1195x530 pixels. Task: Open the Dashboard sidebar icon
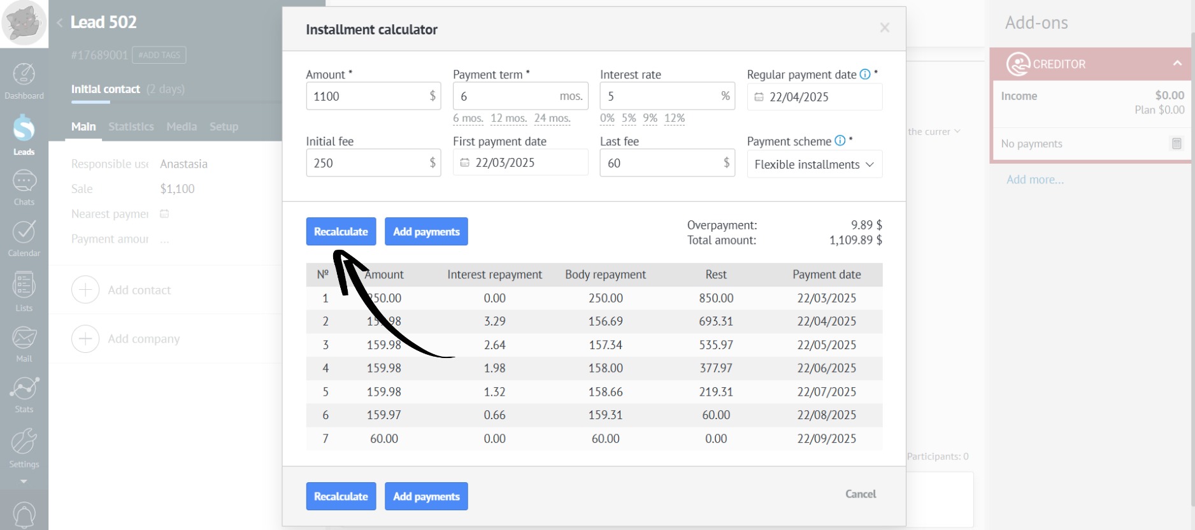pyautogui.click(x=24, y=81)
